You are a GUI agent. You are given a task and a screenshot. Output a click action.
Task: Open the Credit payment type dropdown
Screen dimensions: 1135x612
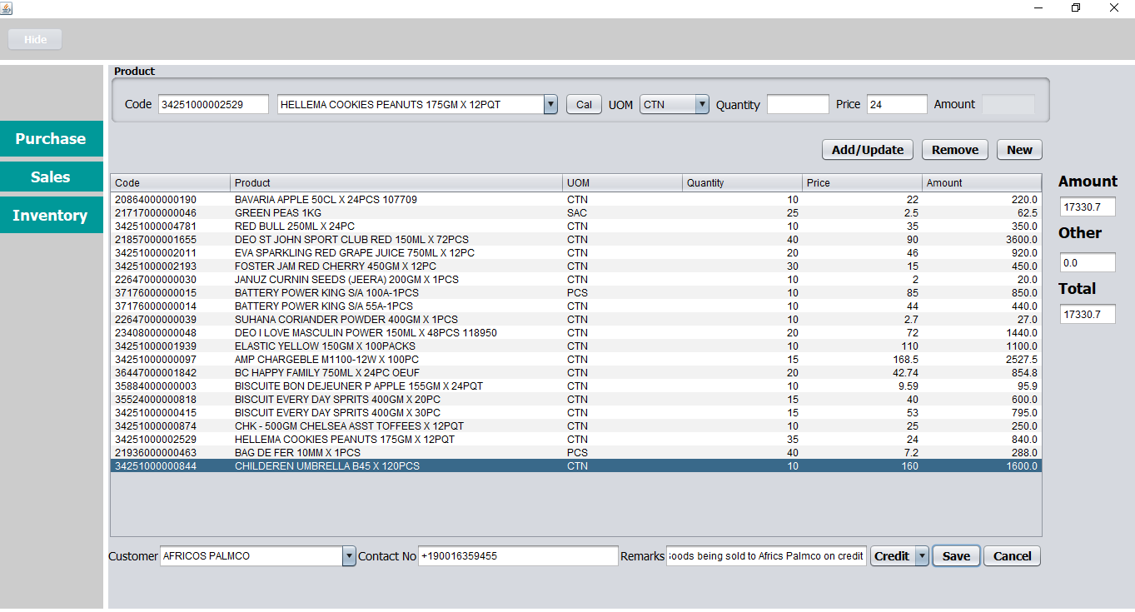921,556
